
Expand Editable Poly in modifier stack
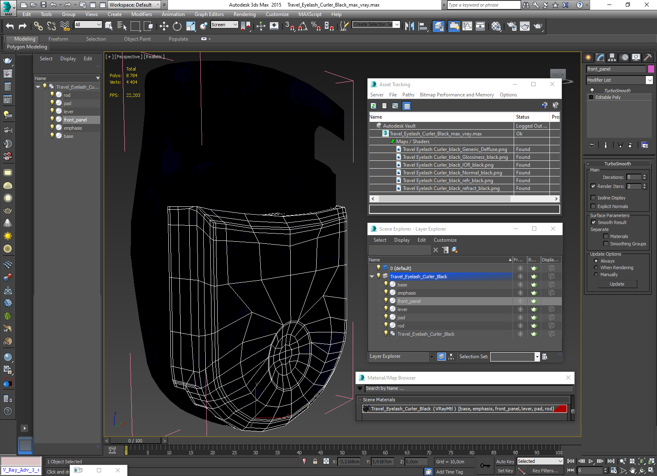tap(591, 97)
